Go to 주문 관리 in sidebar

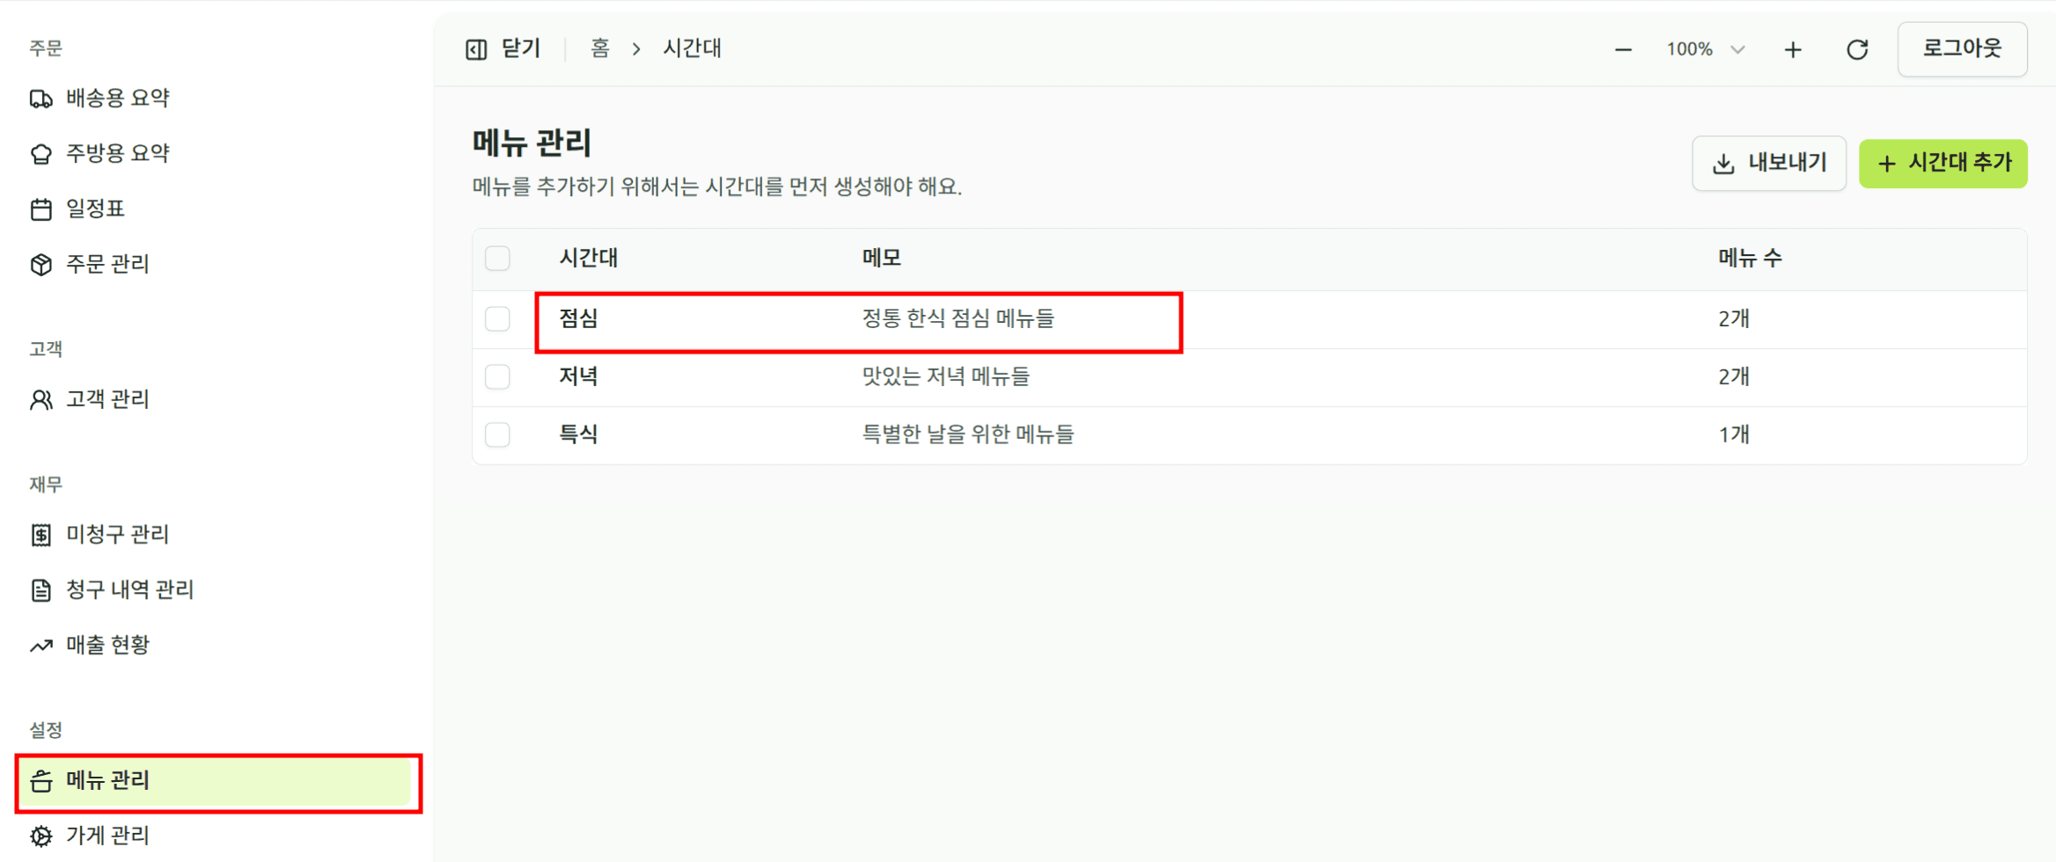[x=91, y=264]
